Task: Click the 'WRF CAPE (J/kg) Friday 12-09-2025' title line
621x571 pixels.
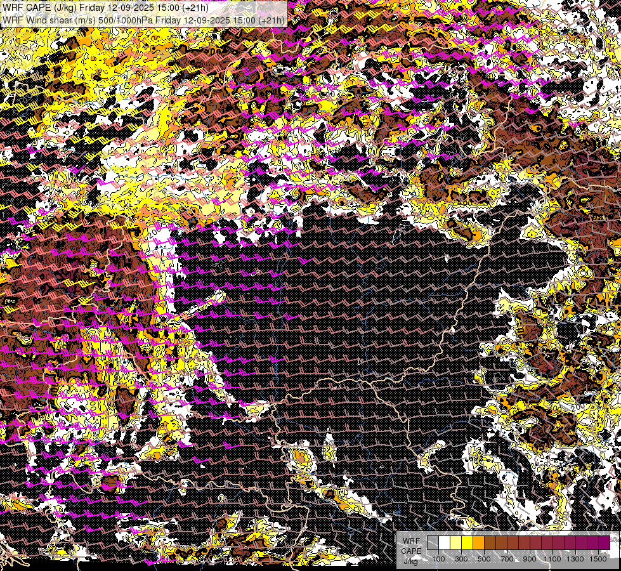Action: click(x=106, y=8)
